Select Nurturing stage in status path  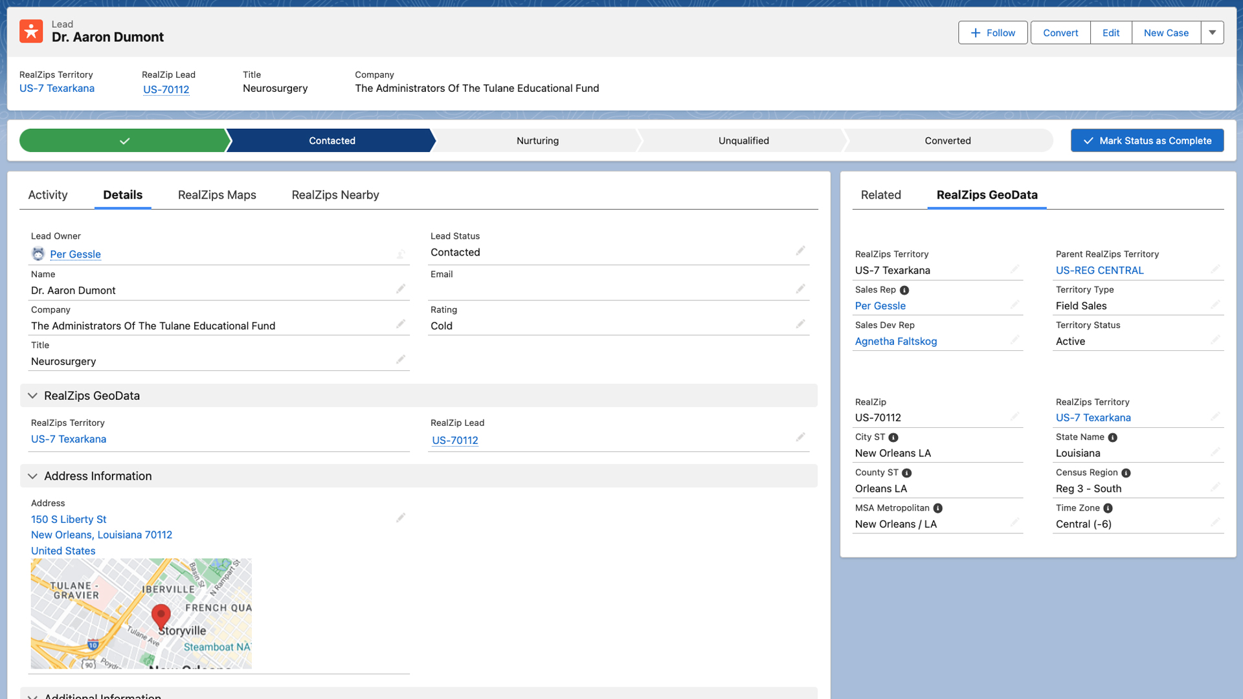point(537,140)
